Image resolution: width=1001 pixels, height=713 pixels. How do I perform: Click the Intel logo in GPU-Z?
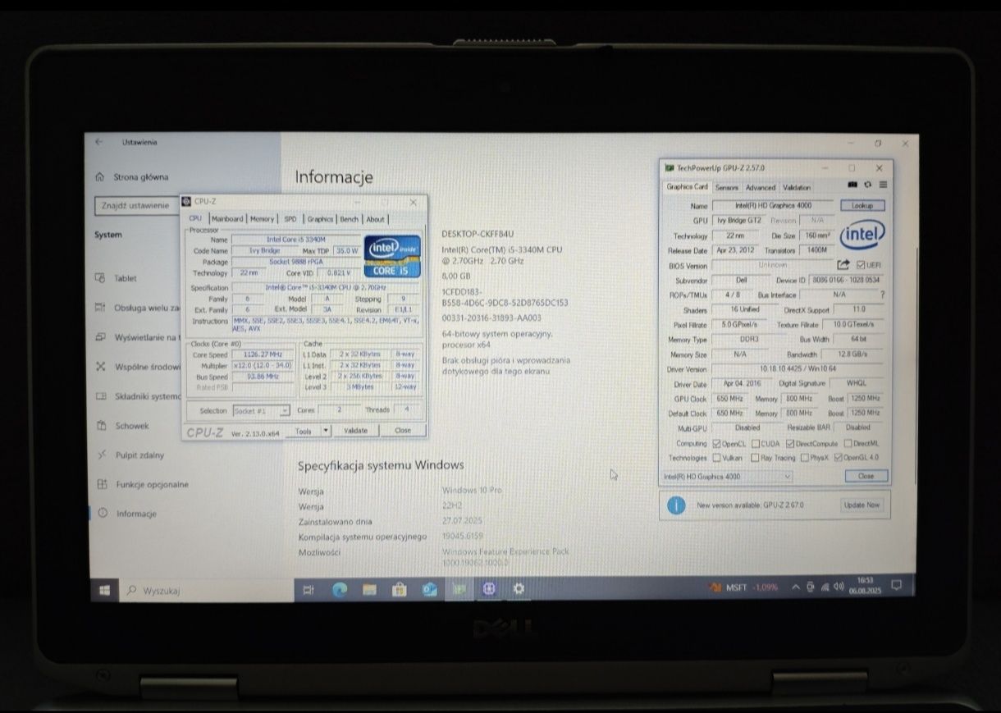[862, 235]
